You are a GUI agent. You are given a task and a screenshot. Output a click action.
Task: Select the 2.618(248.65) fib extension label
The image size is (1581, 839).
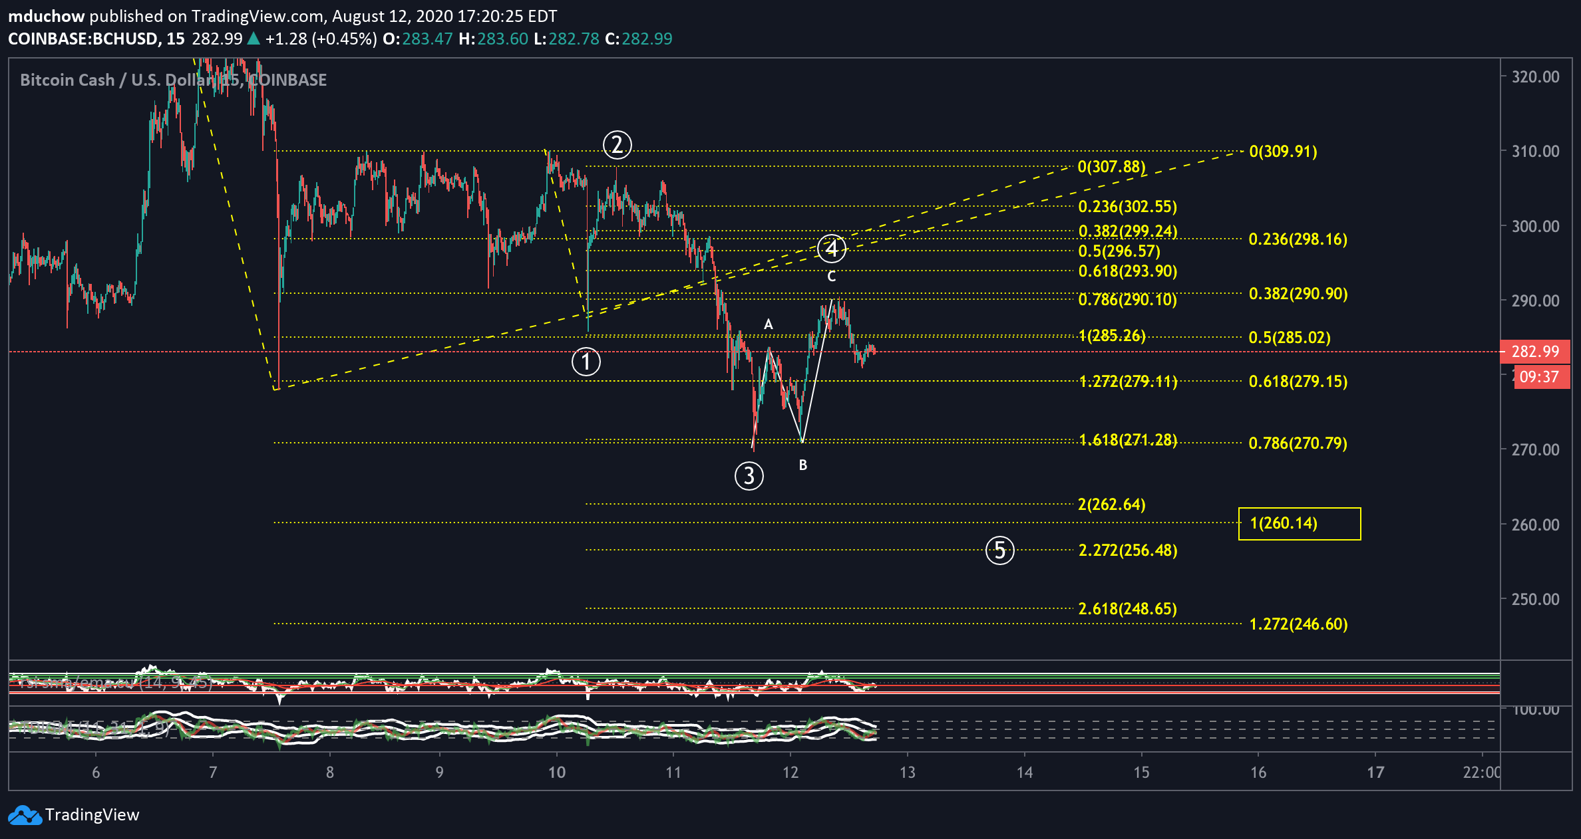point(1128,609)
